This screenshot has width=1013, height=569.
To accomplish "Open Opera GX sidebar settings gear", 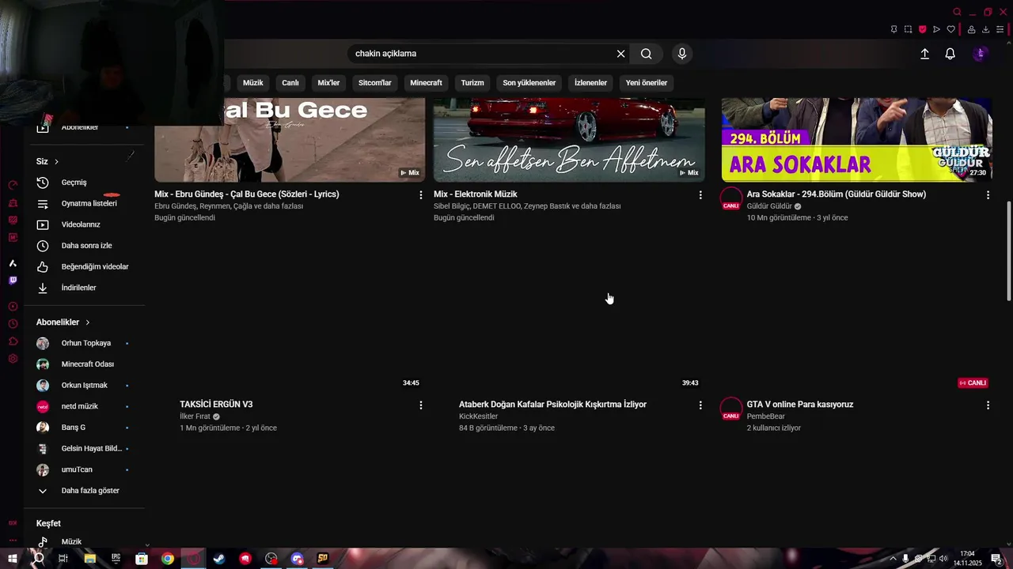I will click(13, 359).
